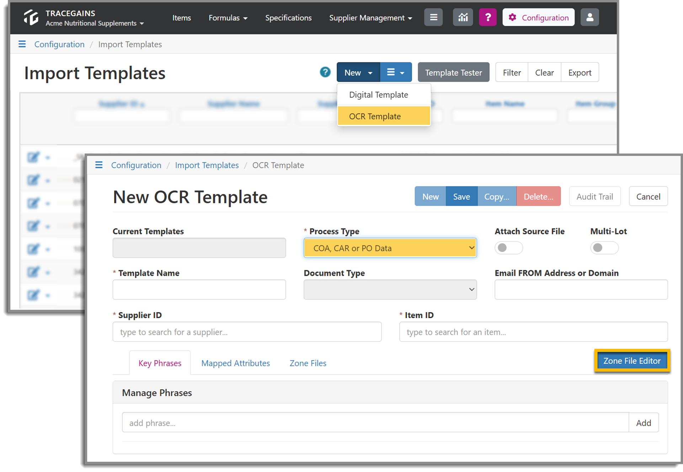683x472 pixels.
Task: Open the Audit Trail button
Action: point(594,196)
